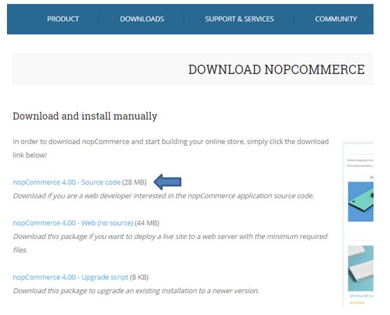This screenshot has width=390, height=315.
Task: Click the 'Download and install manually' heading
Action: (85, 116)
